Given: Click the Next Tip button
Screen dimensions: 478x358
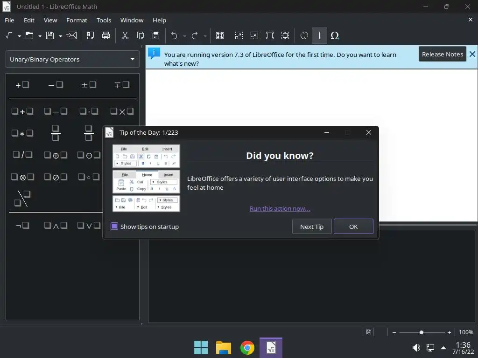Looking at the screenshot, I should coord(311,227).
